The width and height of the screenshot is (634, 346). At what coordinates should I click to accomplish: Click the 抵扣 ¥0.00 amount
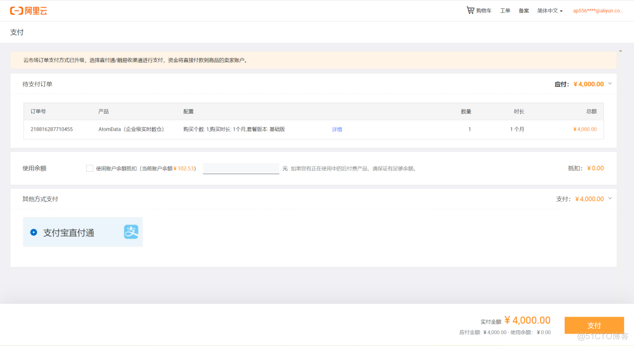tap(595, 168)
